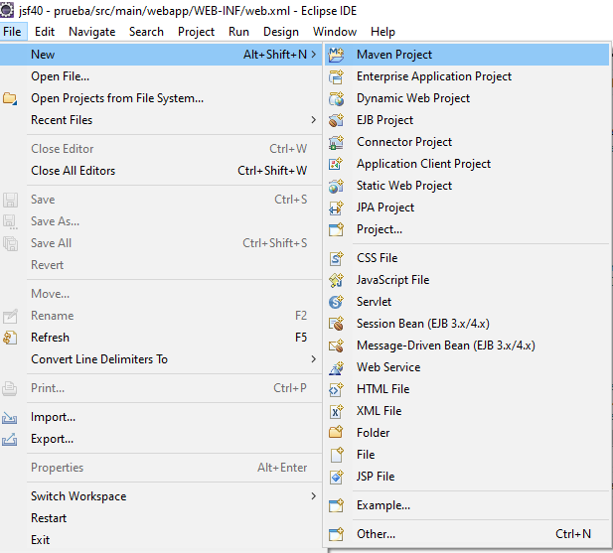The image size is (613, 553).
Task: Choose Enterprise Application Project
Action: point(434,76)
